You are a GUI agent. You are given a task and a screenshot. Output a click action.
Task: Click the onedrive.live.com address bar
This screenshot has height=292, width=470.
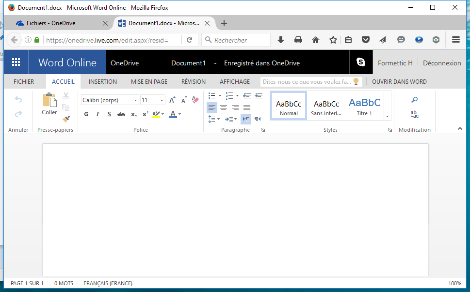click(x=113, y=40)
